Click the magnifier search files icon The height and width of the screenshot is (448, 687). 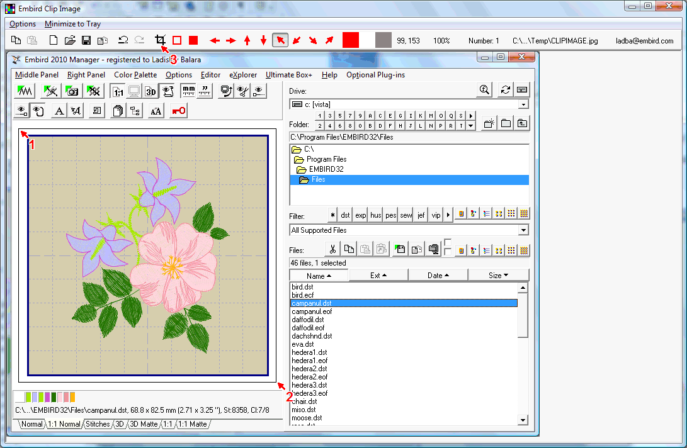(485, 89)
